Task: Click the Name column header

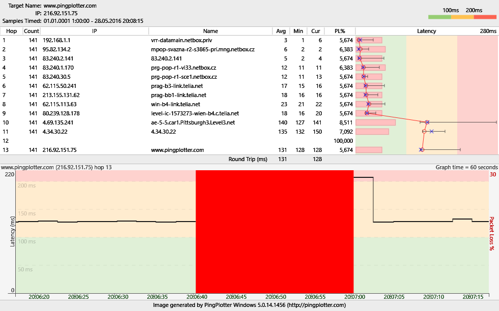Action: pos(210,31)
